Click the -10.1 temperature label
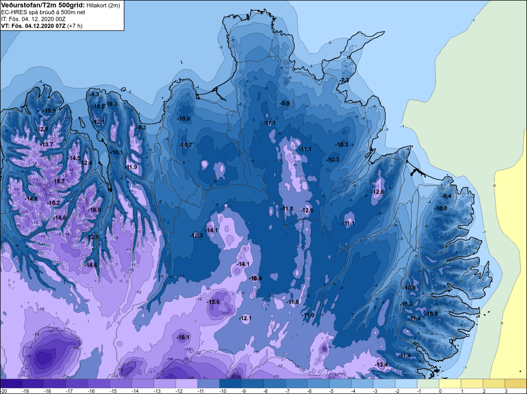 pyautogui.click(x=116, y=153)
